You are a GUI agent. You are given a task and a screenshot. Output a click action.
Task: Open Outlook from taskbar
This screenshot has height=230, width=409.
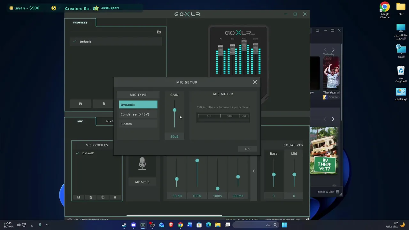[162, 225]
